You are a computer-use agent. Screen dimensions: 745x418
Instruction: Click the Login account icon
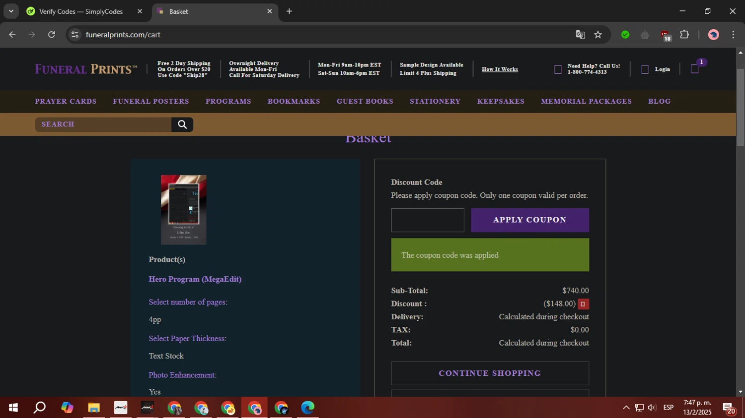click(645, 69)
